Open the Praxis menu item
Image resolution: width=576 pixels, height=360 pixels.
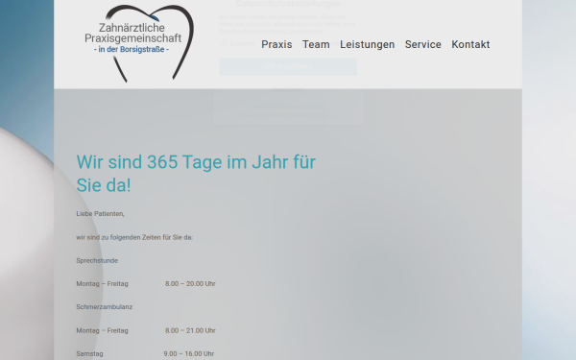point(276,44)
